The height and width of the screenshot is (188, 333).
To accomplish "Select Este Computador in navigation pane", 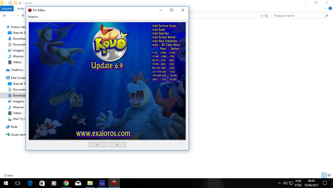I will coord(16,78).
